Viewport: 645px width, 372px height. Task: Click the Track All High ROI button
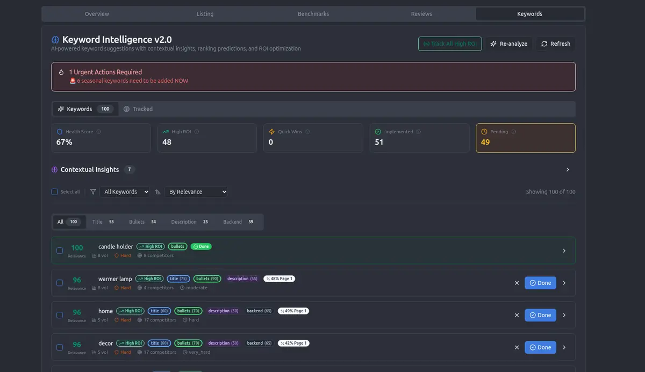tap(450, 44)
